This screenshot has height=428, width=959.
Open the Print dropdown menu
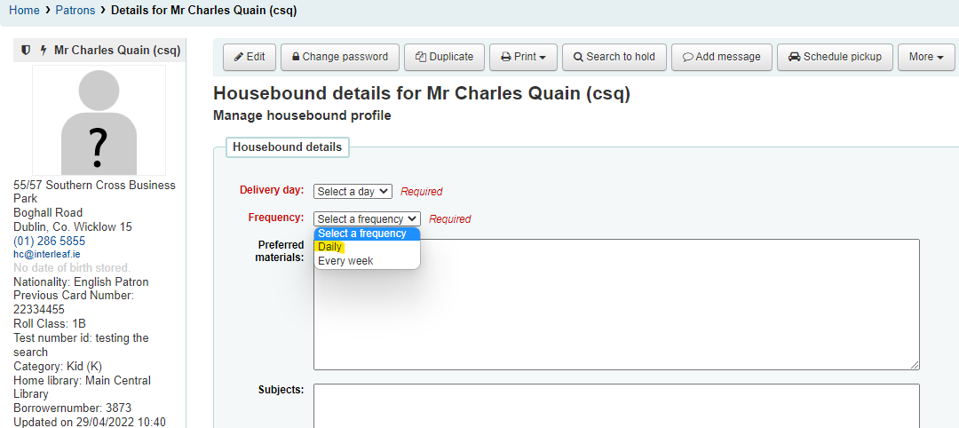523,57
